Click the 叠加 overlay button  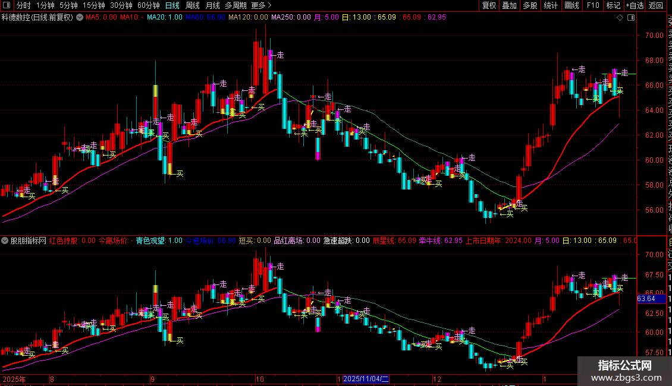(x=509, y=5)
